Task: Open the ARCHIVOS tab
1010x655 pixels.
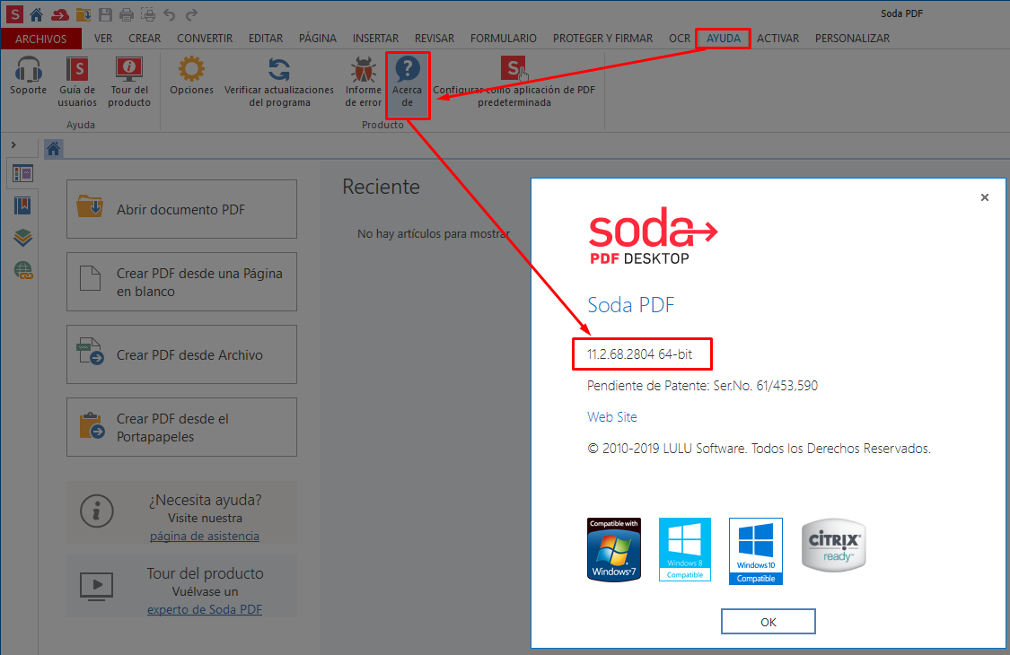Action: (41, 38)
